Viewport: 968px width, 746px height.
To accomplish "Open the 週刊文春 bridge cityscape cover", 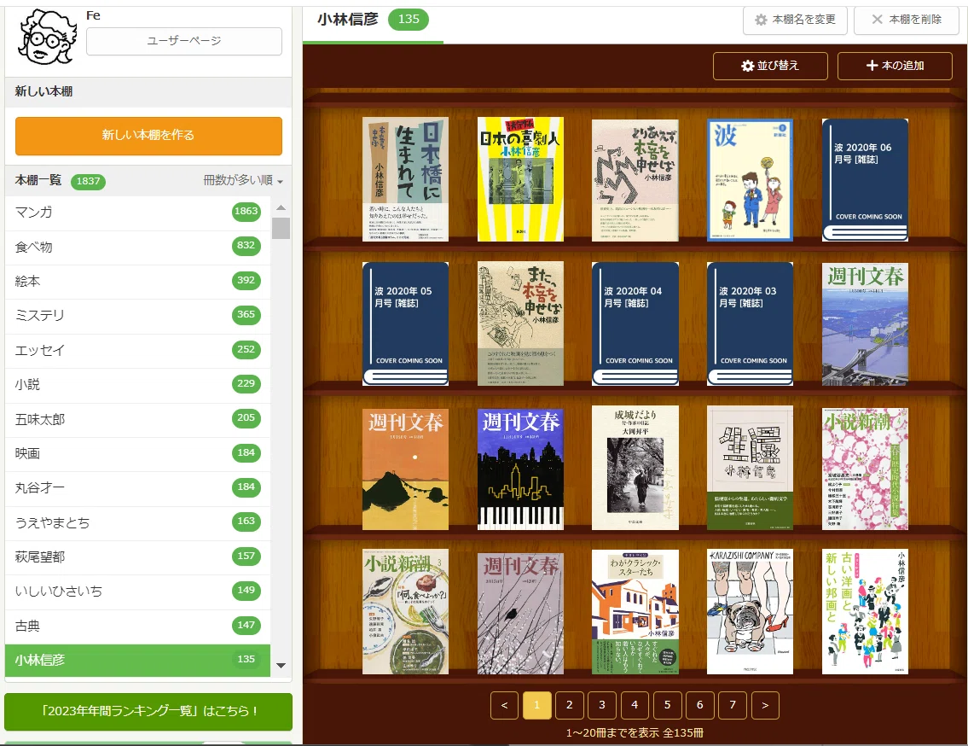I will [865, 324].
